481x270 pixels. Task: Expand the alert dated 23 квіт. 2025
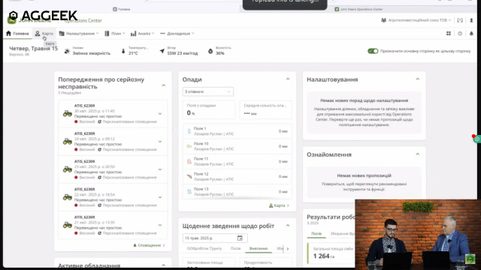tap(160, 169)
